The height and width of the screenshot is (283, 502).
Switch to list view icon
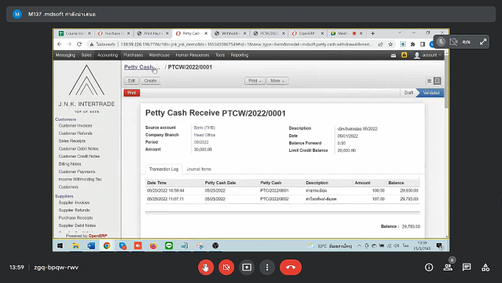point(429,81)
